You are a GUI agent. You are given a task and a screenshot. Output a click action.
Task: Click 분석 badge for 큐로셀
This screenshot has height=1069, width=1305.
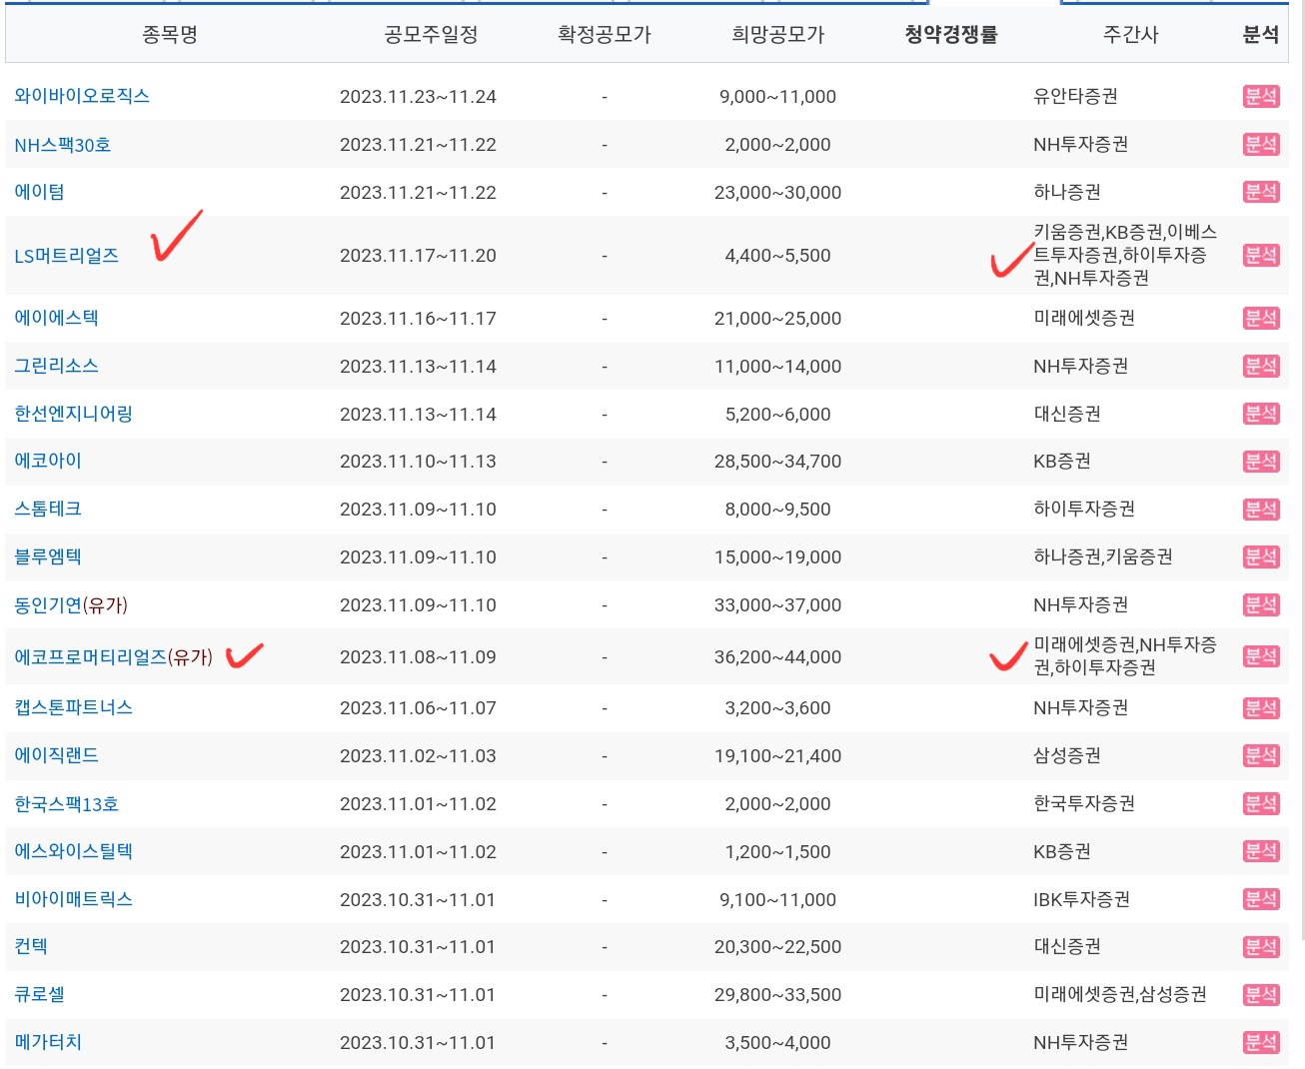click(1261, 995)
